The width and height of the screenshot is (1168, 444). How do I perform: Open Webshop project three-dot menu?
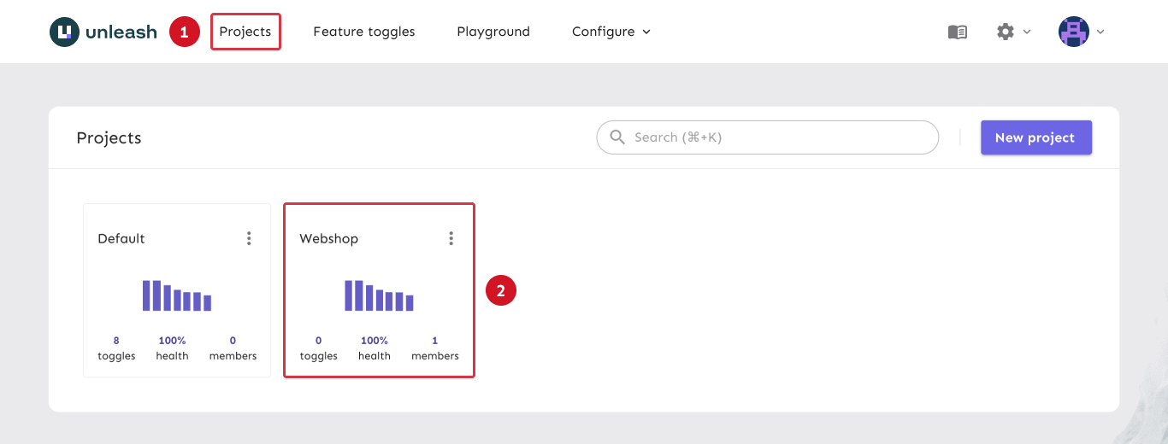(x=451, y=238)
